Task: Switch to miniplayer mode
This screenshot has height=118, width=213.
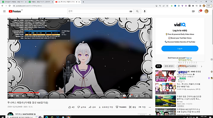Action: 136,96
